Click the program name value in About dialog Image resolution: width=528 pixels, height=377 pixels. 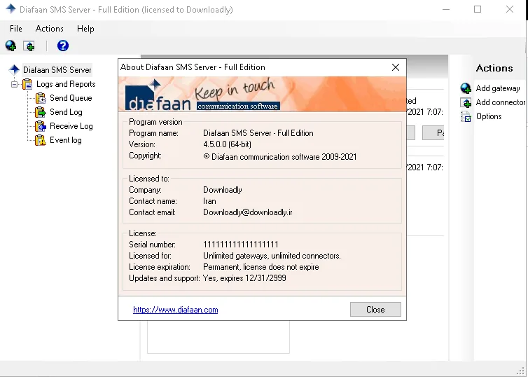click(258, 133)
